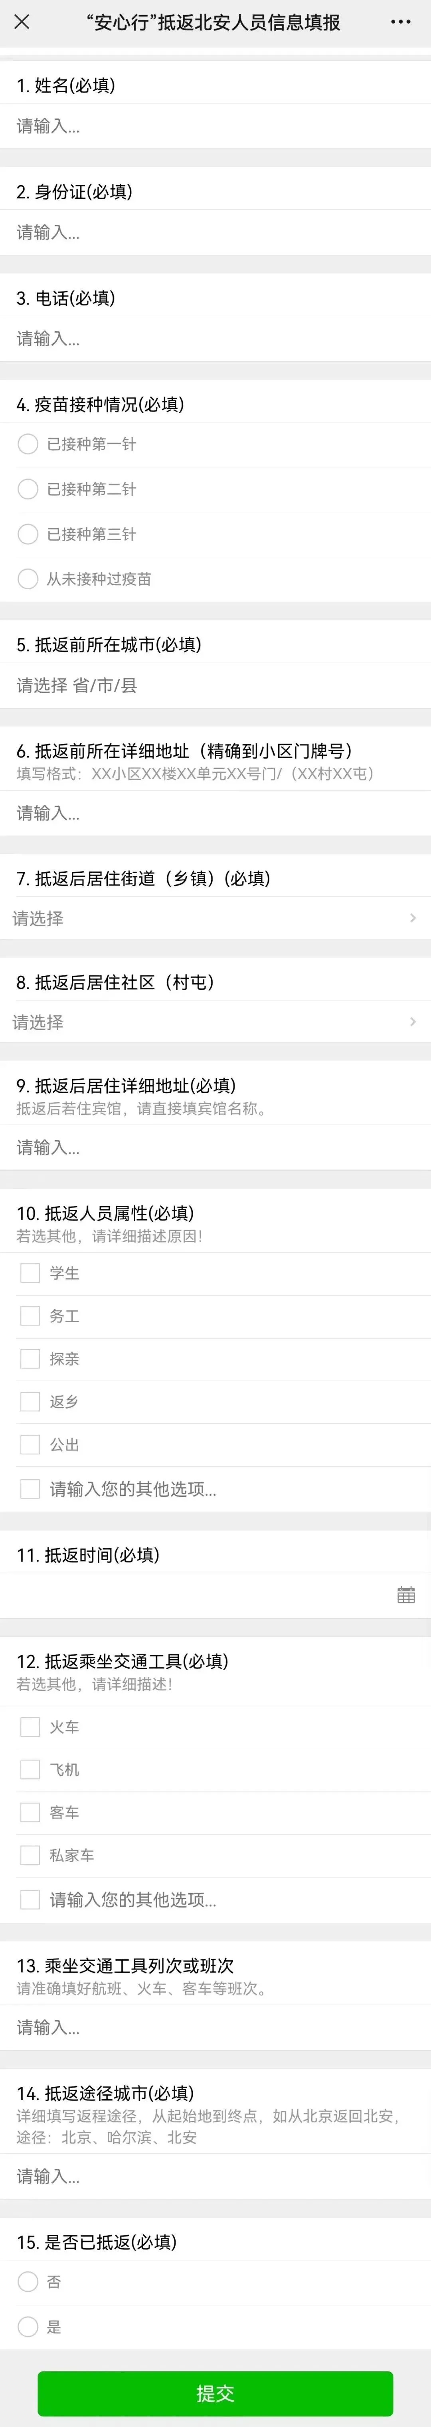Expand the 抵返后居住街道 street selector
Screen dimensions: 431x2427
(215, 918)
